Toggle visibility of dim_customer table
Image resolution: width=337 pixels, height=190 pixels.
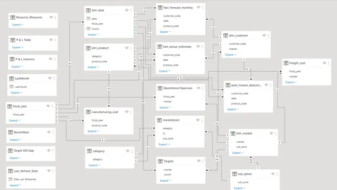pos(264,35)
